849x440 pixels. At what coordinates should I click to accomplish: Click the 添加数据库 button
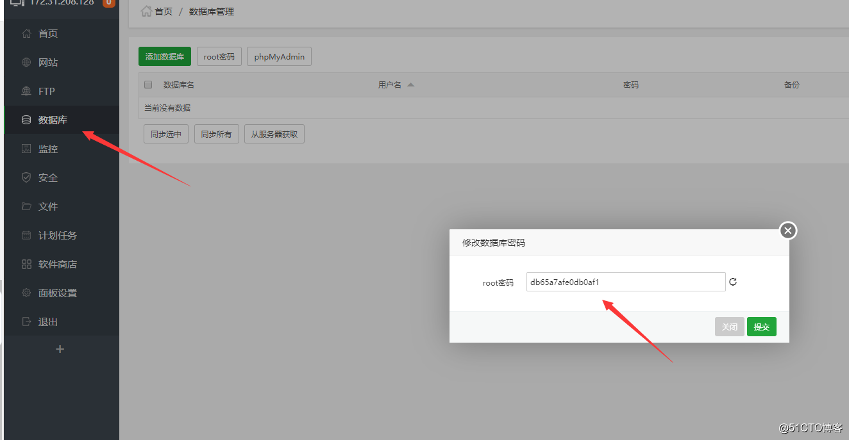(164, 56)
